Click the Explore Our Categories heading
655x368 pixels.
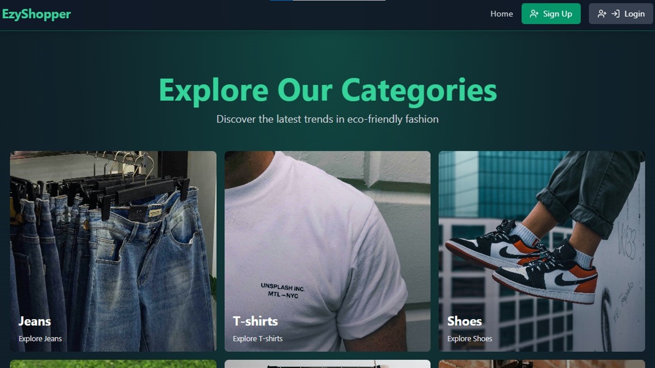point(327,90)
